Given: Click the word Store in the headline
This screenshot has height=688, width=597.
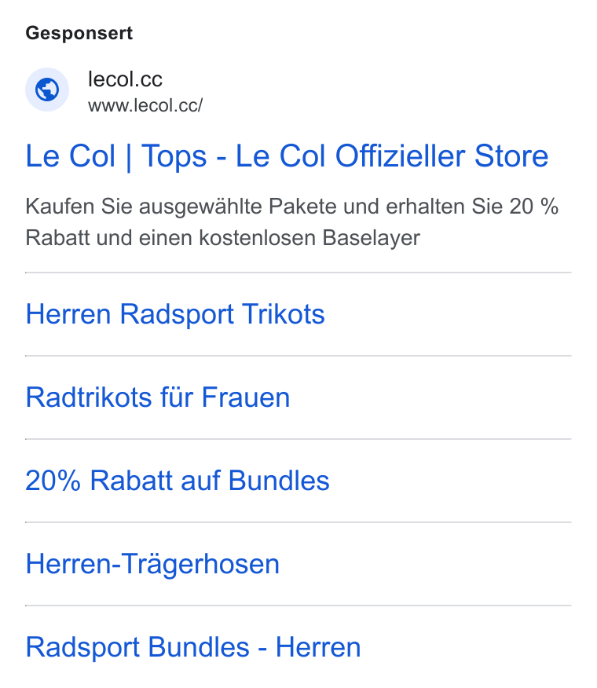Looking at the screenshot, I should click(511, 156).
